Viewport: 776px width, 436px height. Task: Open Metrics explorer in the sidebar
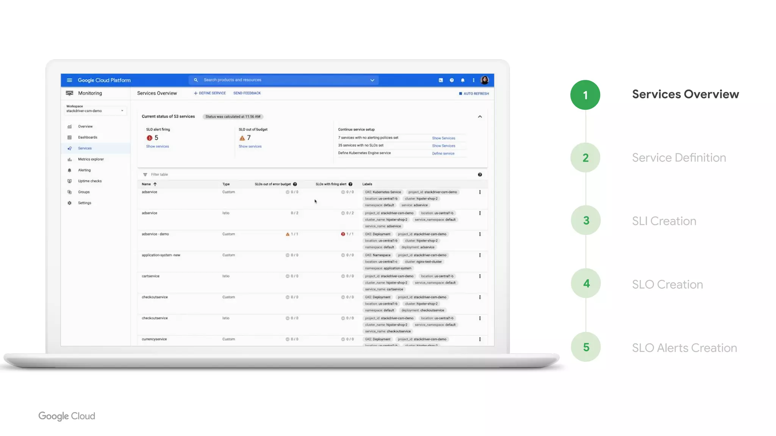91,159
